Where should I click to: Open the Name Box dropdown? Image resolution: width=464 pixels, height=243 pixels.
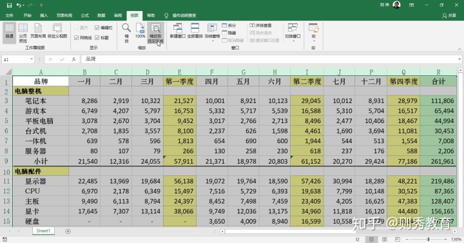click(x=32, y=59)
